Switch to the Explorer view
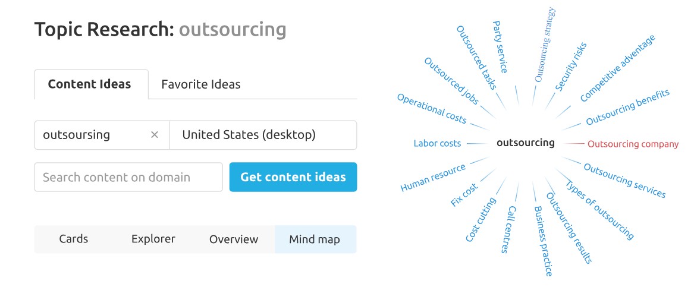694x287 pixels. [153, 239]
